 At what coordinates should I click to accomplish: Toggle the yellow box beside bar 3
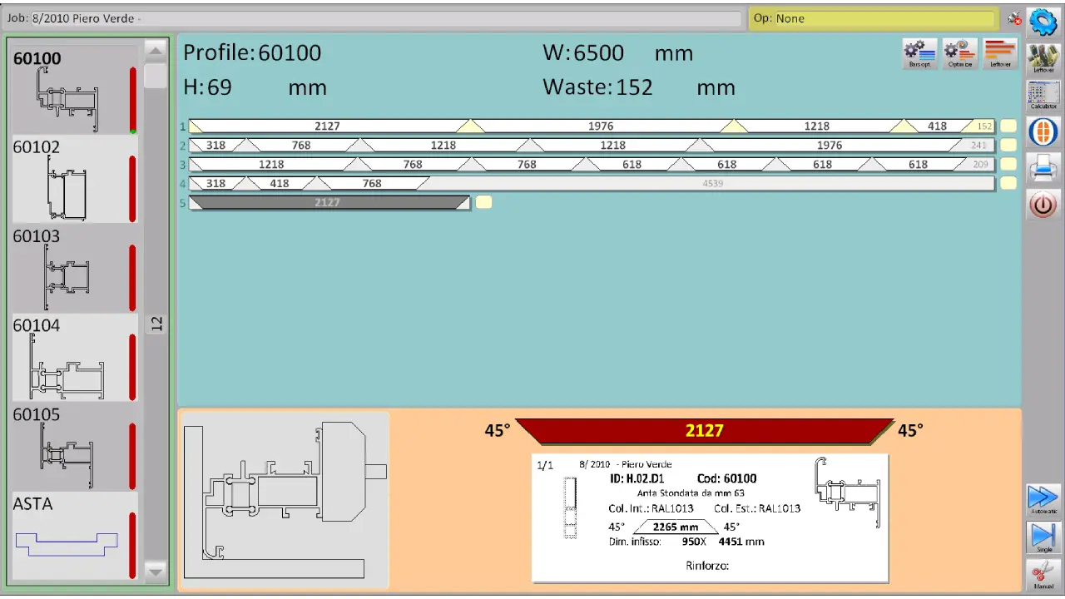(1008, 165)
